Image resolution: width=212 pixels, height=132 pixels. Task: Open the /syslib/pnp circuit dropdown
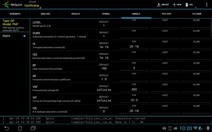click(x=32, y=5)
